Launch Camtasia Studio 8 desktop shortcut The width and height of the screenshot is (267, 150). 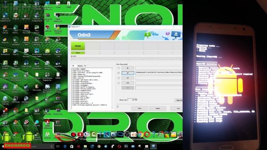tap(5, 65)
